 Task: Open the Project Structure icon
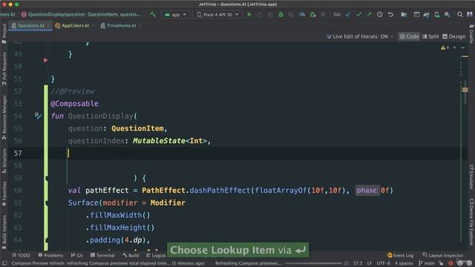coord(404,15)
